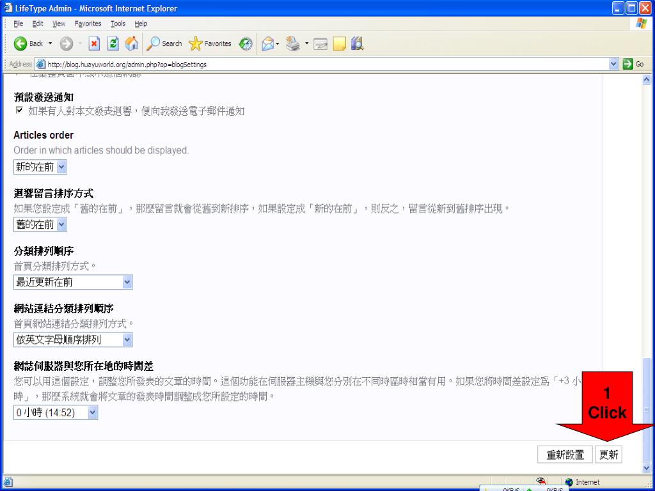
Task: Click the 網誌伺服器與您所在地的時間差 heading
Action: 84,366
